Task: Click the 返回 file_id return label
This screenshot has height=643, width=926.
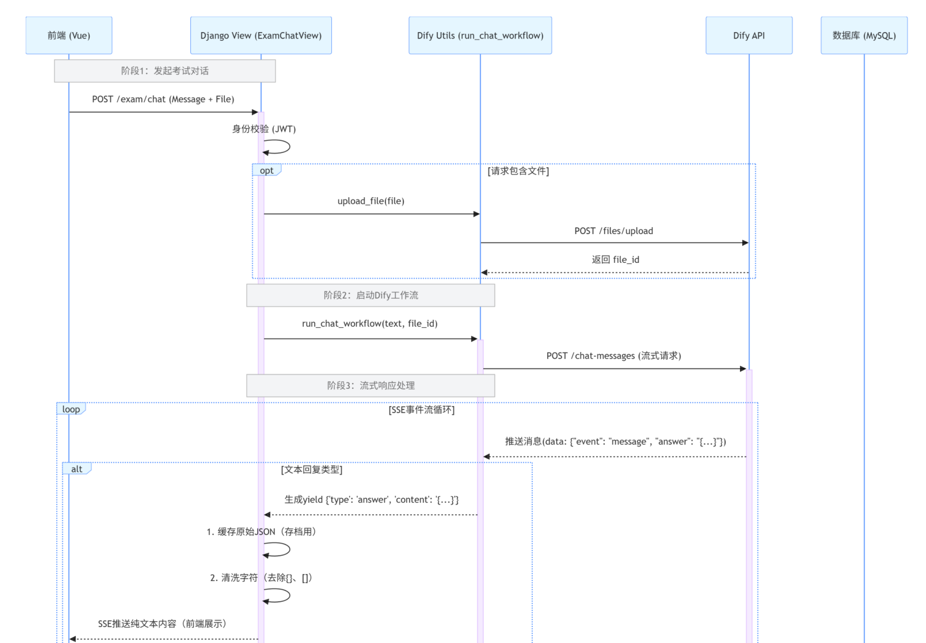Action: point(615,260)
